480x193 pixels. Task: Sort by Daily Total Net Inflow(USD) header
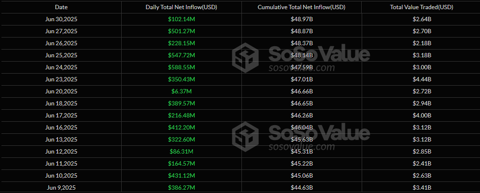point(181,7)
